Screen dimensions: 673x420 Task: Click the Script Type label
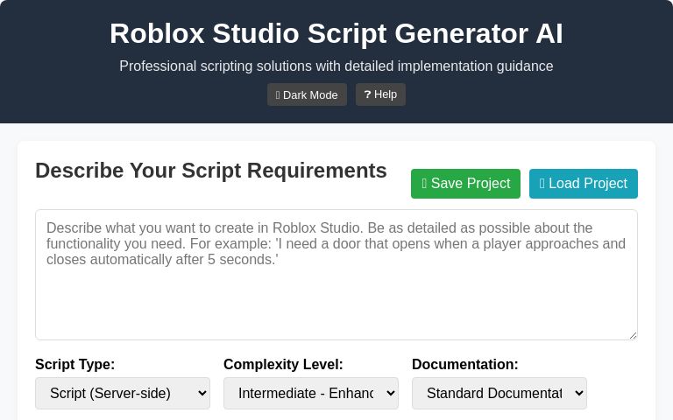[75, 364]
